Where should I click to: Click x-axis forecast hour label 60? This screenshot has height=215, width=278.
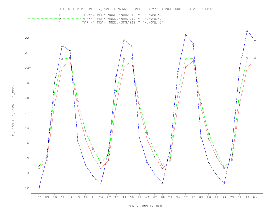coord(193,197)
